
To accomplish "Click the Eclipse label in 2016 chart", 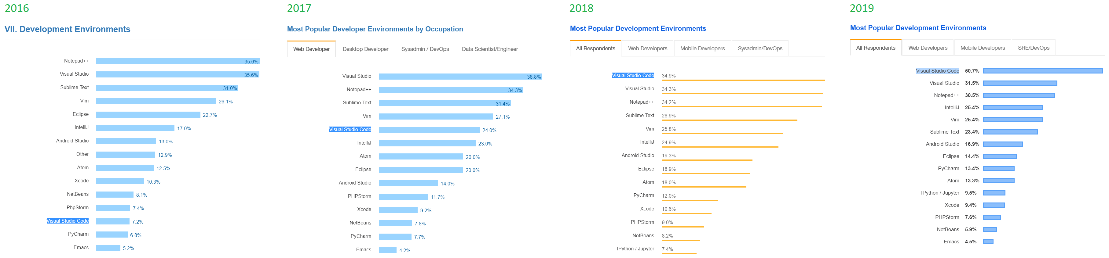I will click(x=81, y=114).
